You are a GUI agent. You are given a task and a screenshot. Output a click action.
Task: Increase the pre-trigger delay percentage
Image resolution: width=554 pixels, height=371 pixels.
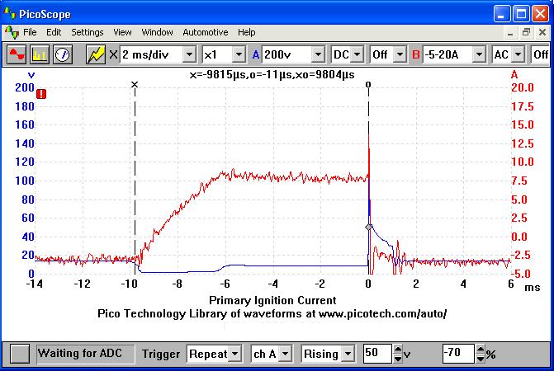pos(481,350)
